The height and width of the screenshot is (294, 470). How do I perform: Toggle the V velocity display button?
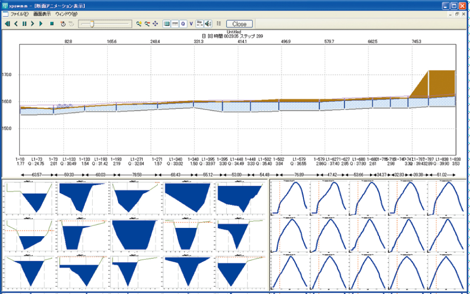[x=191, y=24]
